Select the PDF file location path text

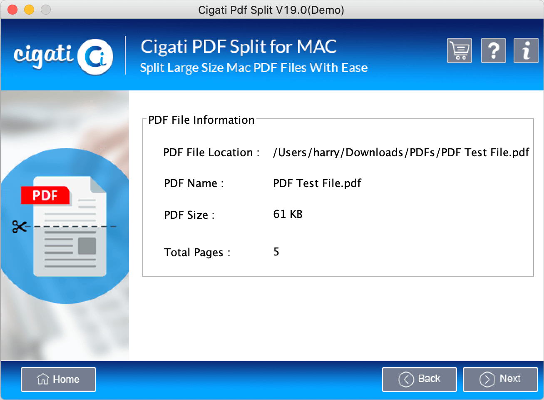click(x=401, y=152)
